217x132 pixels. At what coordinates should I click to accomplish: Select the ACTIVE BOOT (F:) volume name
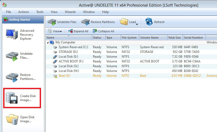[71, 61]
